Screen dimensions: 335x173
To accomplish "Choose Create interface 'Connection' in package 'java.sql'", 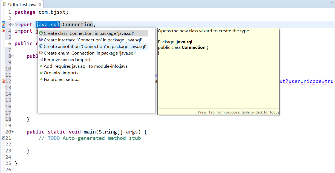I will pyautogui.click(x=93, y=40).
